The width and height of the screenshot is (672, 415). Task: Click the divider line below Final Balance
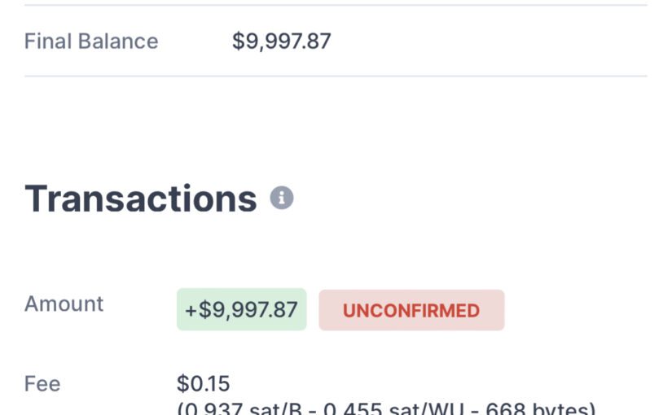pos(336,76)
